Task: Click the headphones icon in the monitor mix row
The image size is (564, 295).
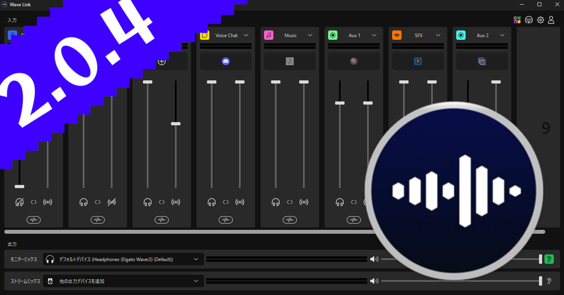Action: coord(50,259)
